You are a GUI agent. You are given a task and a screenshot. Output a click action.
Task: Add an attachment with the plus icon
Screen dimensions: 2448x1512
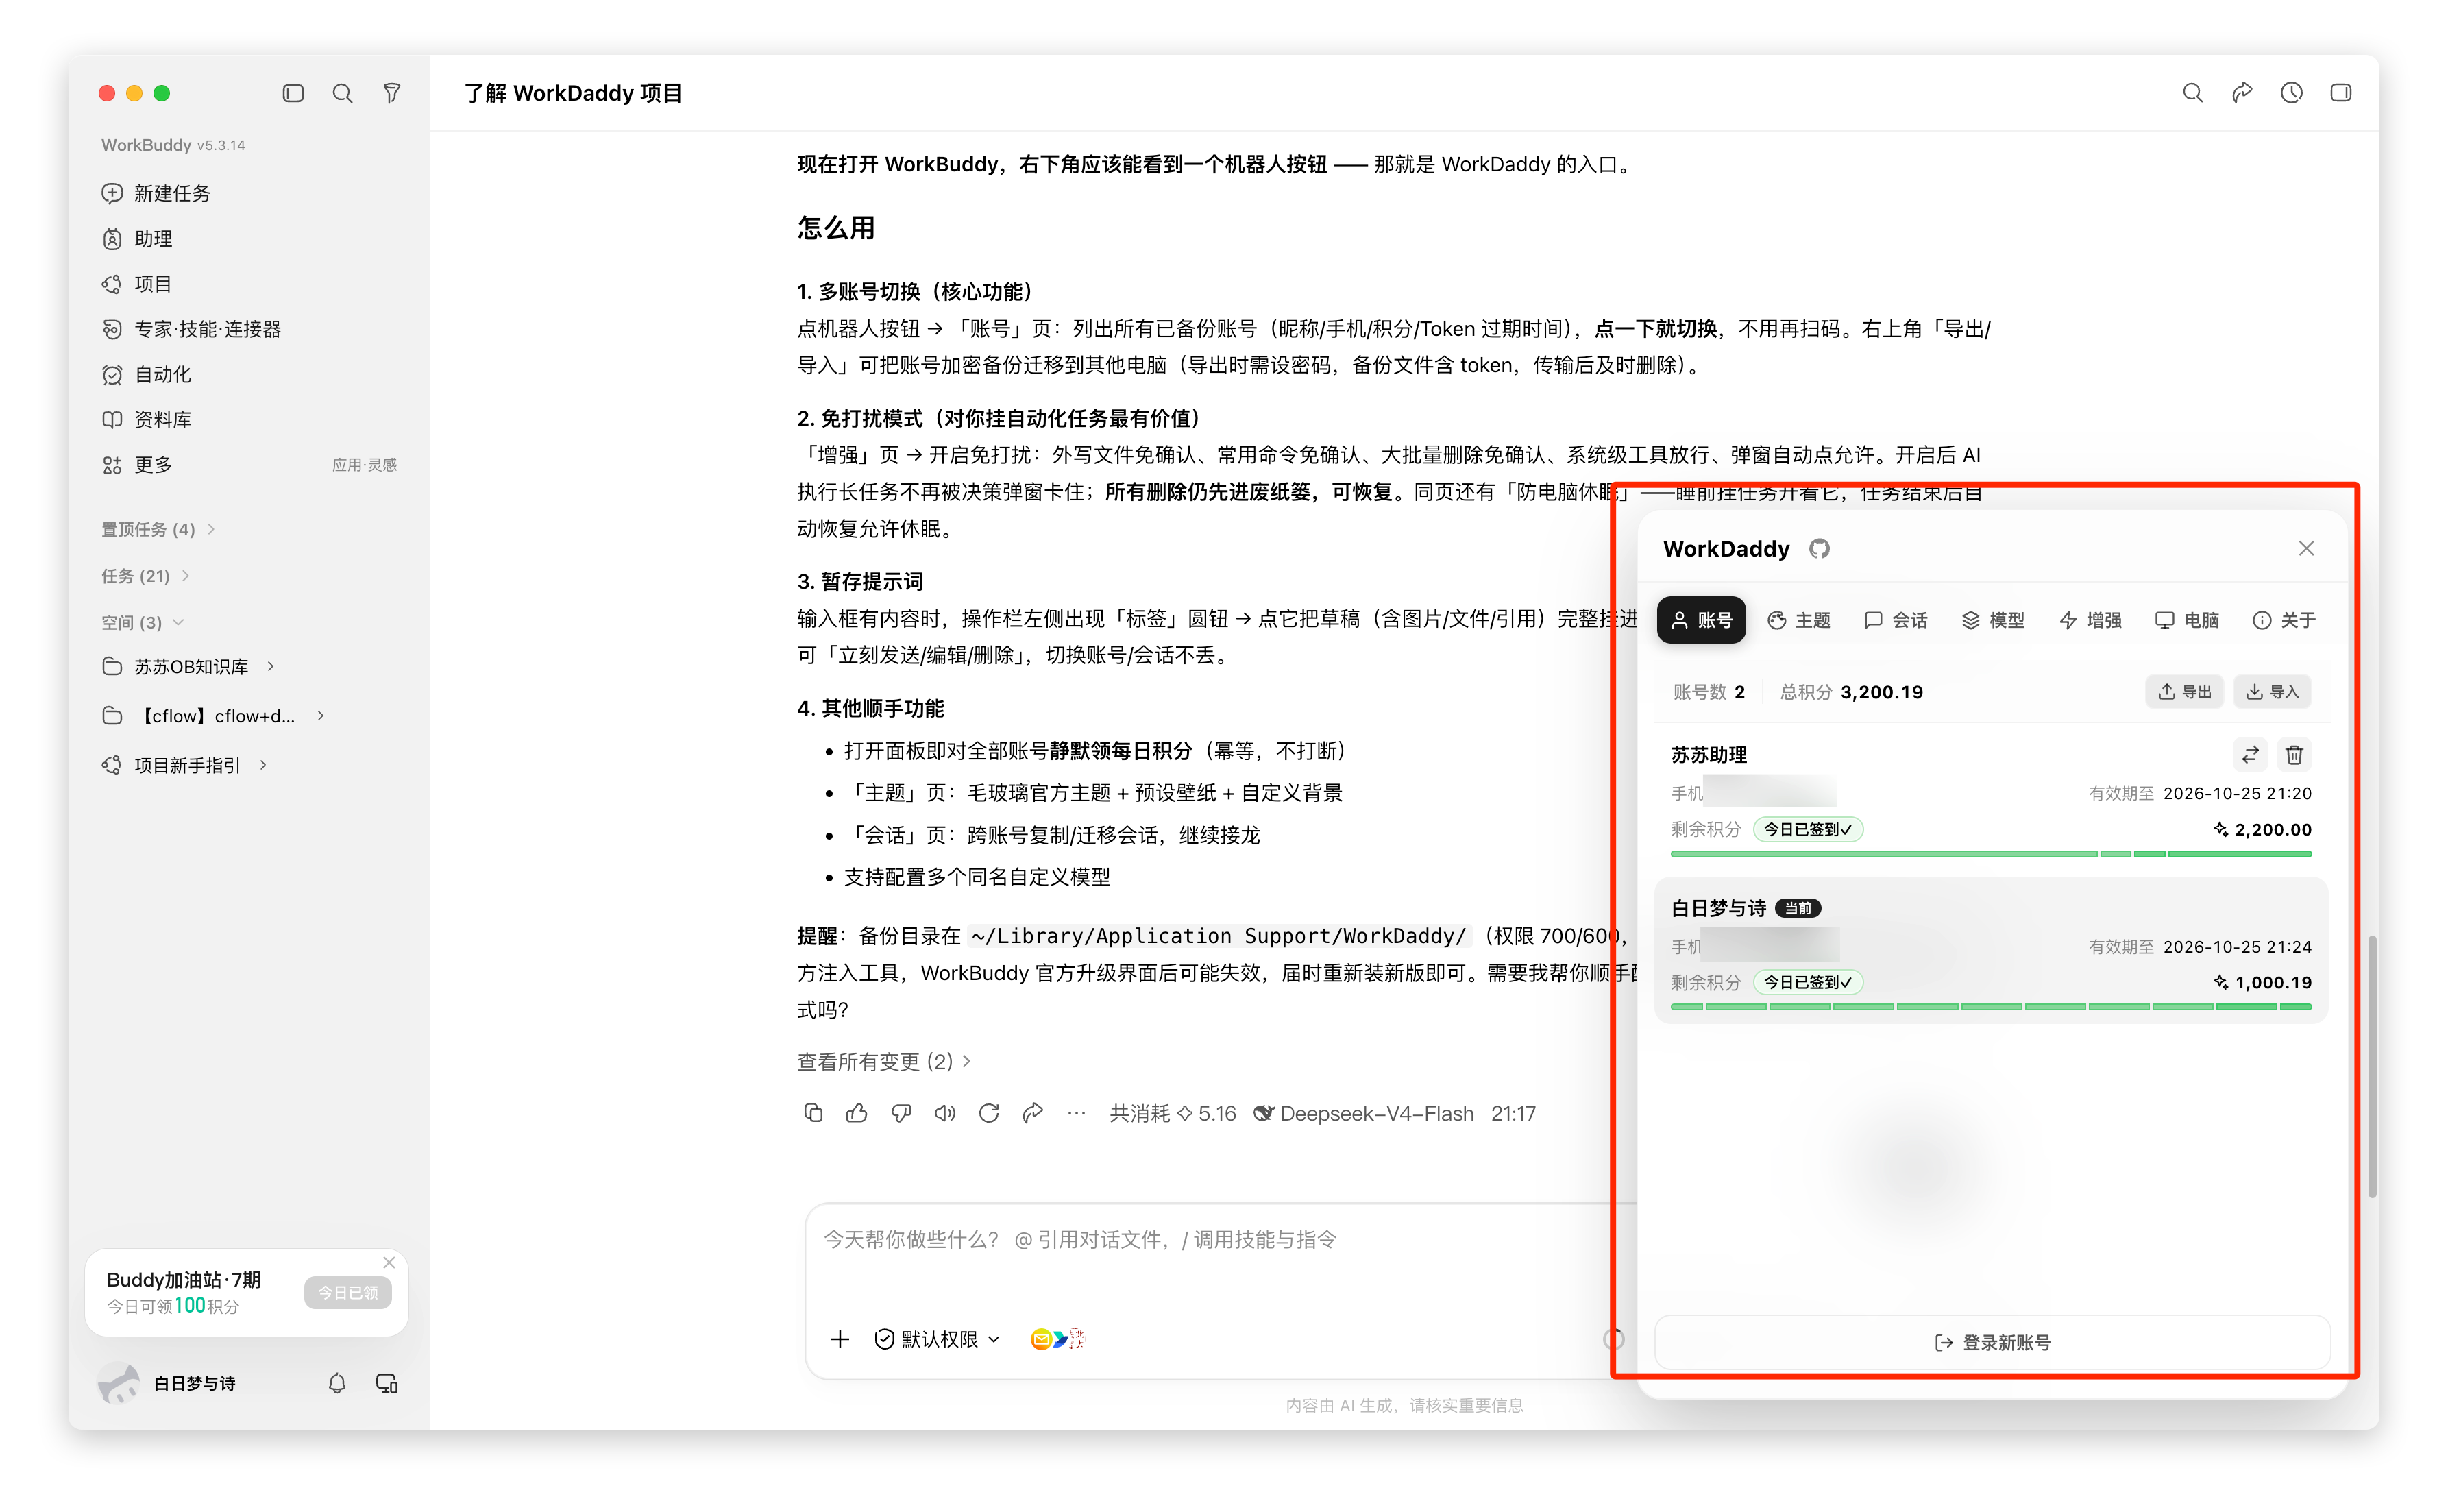coord(840,1339)
